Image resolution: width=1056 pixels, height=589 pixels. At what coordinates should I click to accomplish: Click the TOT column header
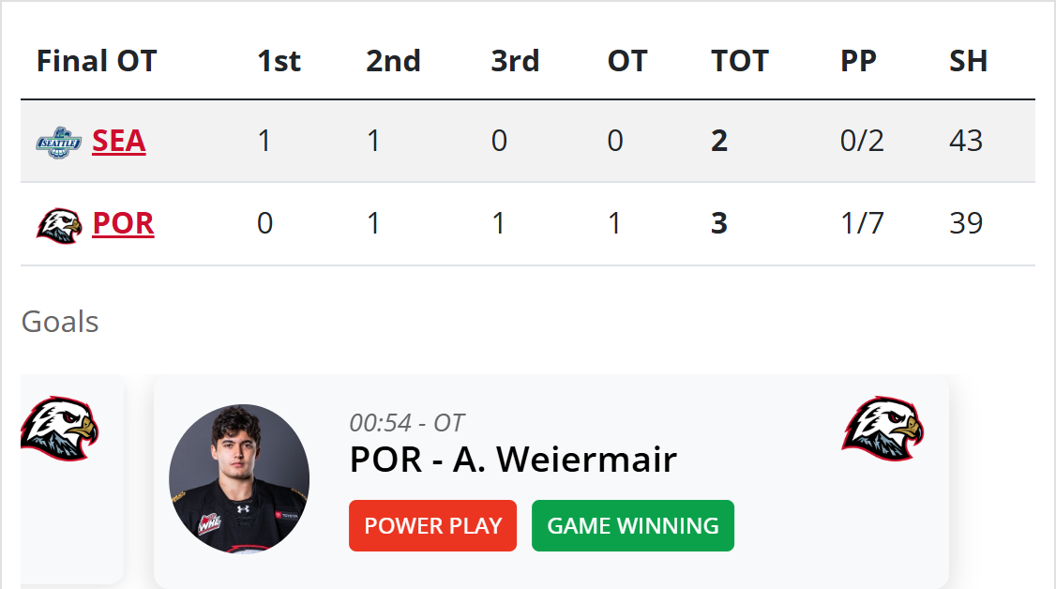point(739,61)
